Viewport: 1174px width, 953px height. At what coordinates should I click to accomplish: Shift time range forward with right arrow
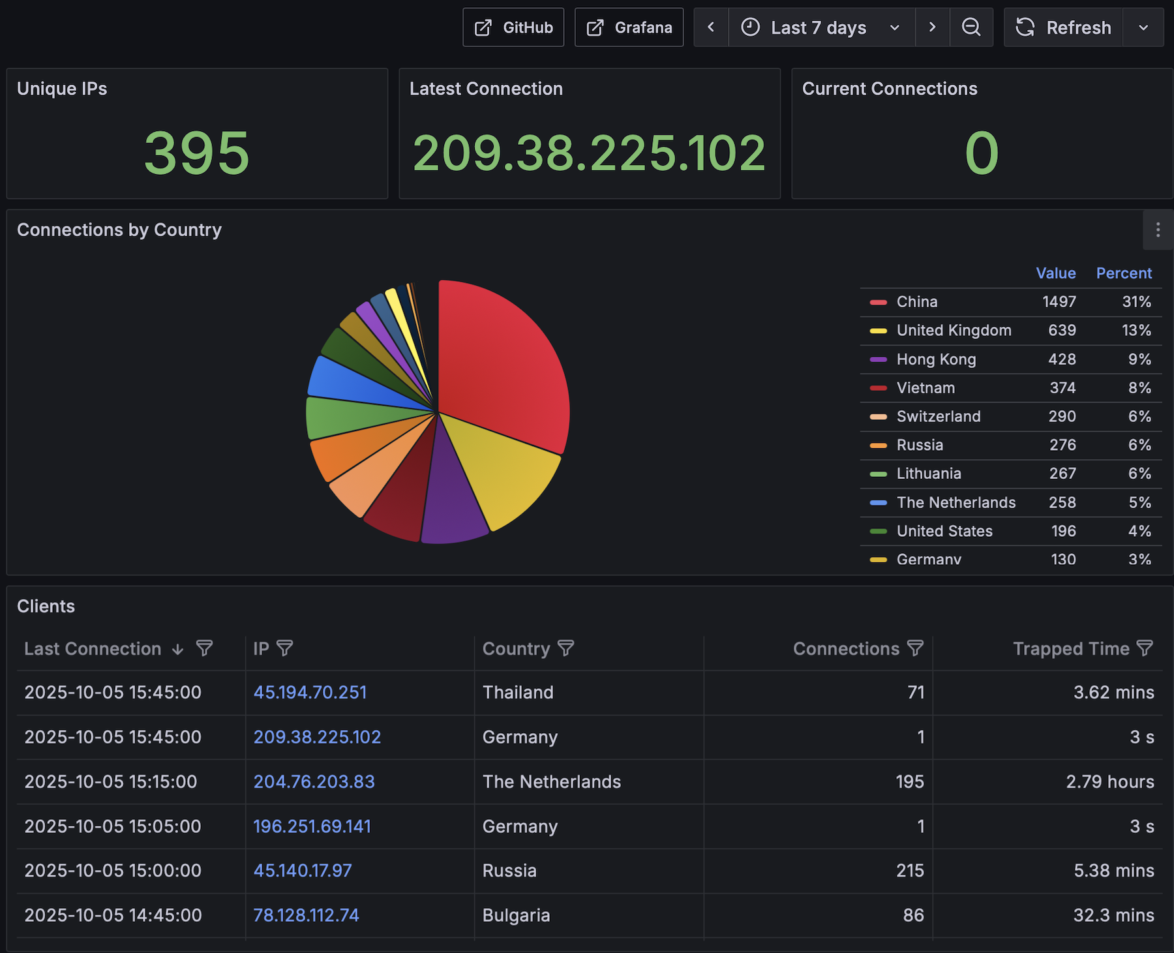(x=932, y=27)
